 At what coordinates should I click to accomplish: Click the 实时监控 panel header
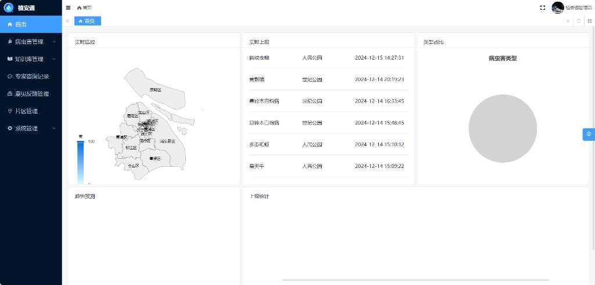[85, 42]
